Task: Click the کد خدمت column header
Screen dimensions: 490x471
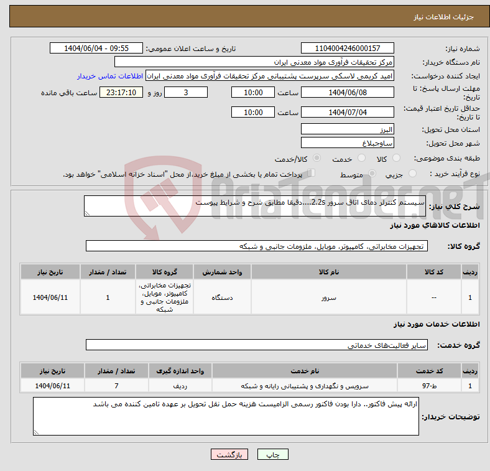Action: (x=430, y=371)
